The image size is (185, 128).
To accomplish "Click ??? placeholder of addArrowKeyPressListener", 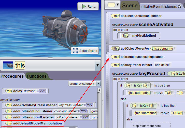I will click(x=89, y=105).
